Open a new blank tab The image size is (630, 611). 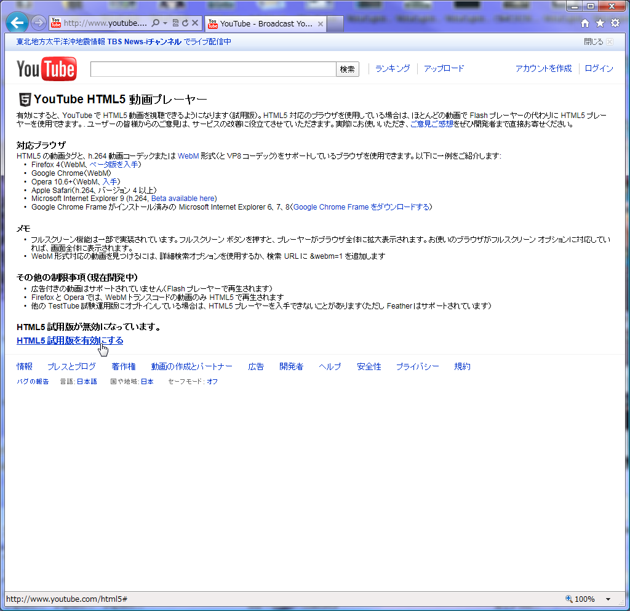coord(335,24)
